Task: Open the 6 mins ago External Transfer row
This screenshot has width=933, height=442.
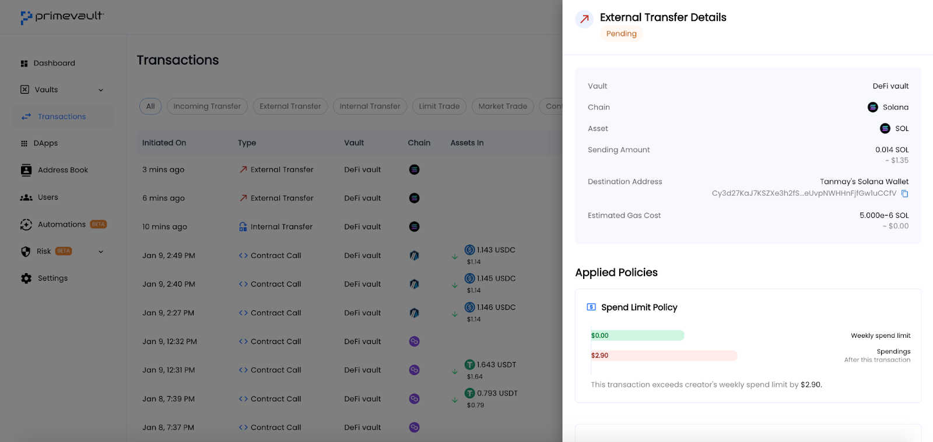Action: (x=349, y=198)
